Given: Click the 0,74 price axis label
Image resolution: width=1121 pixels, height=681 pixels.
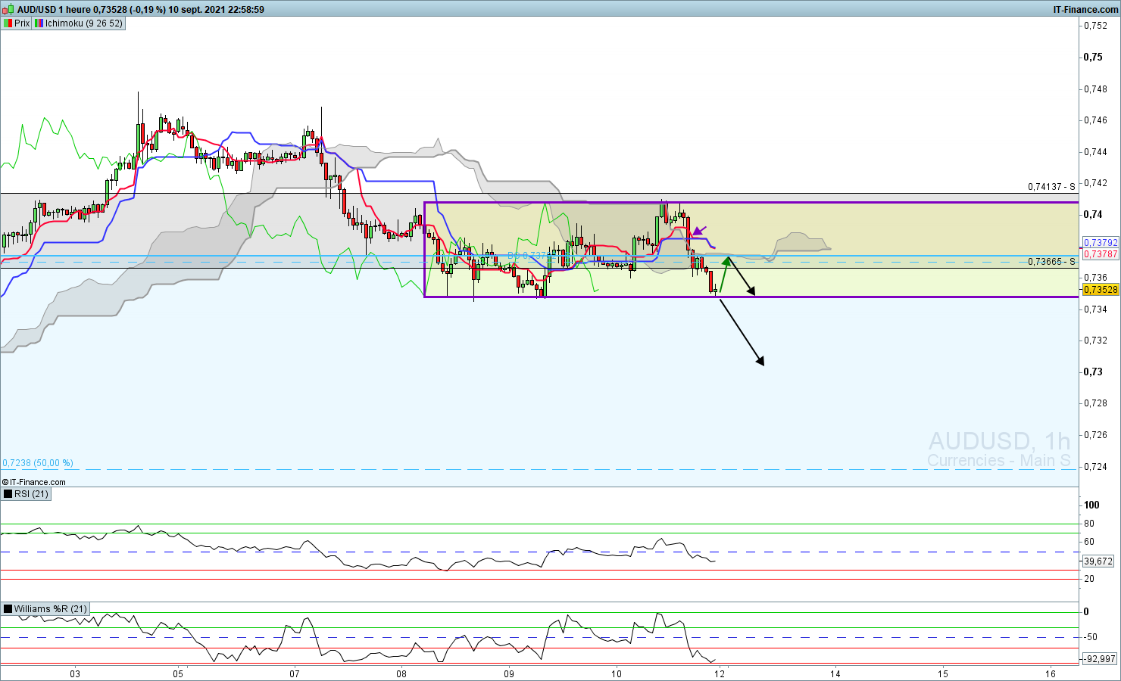Looking at the screenshot, I should pyautogui.click(x=1093, y=214).
